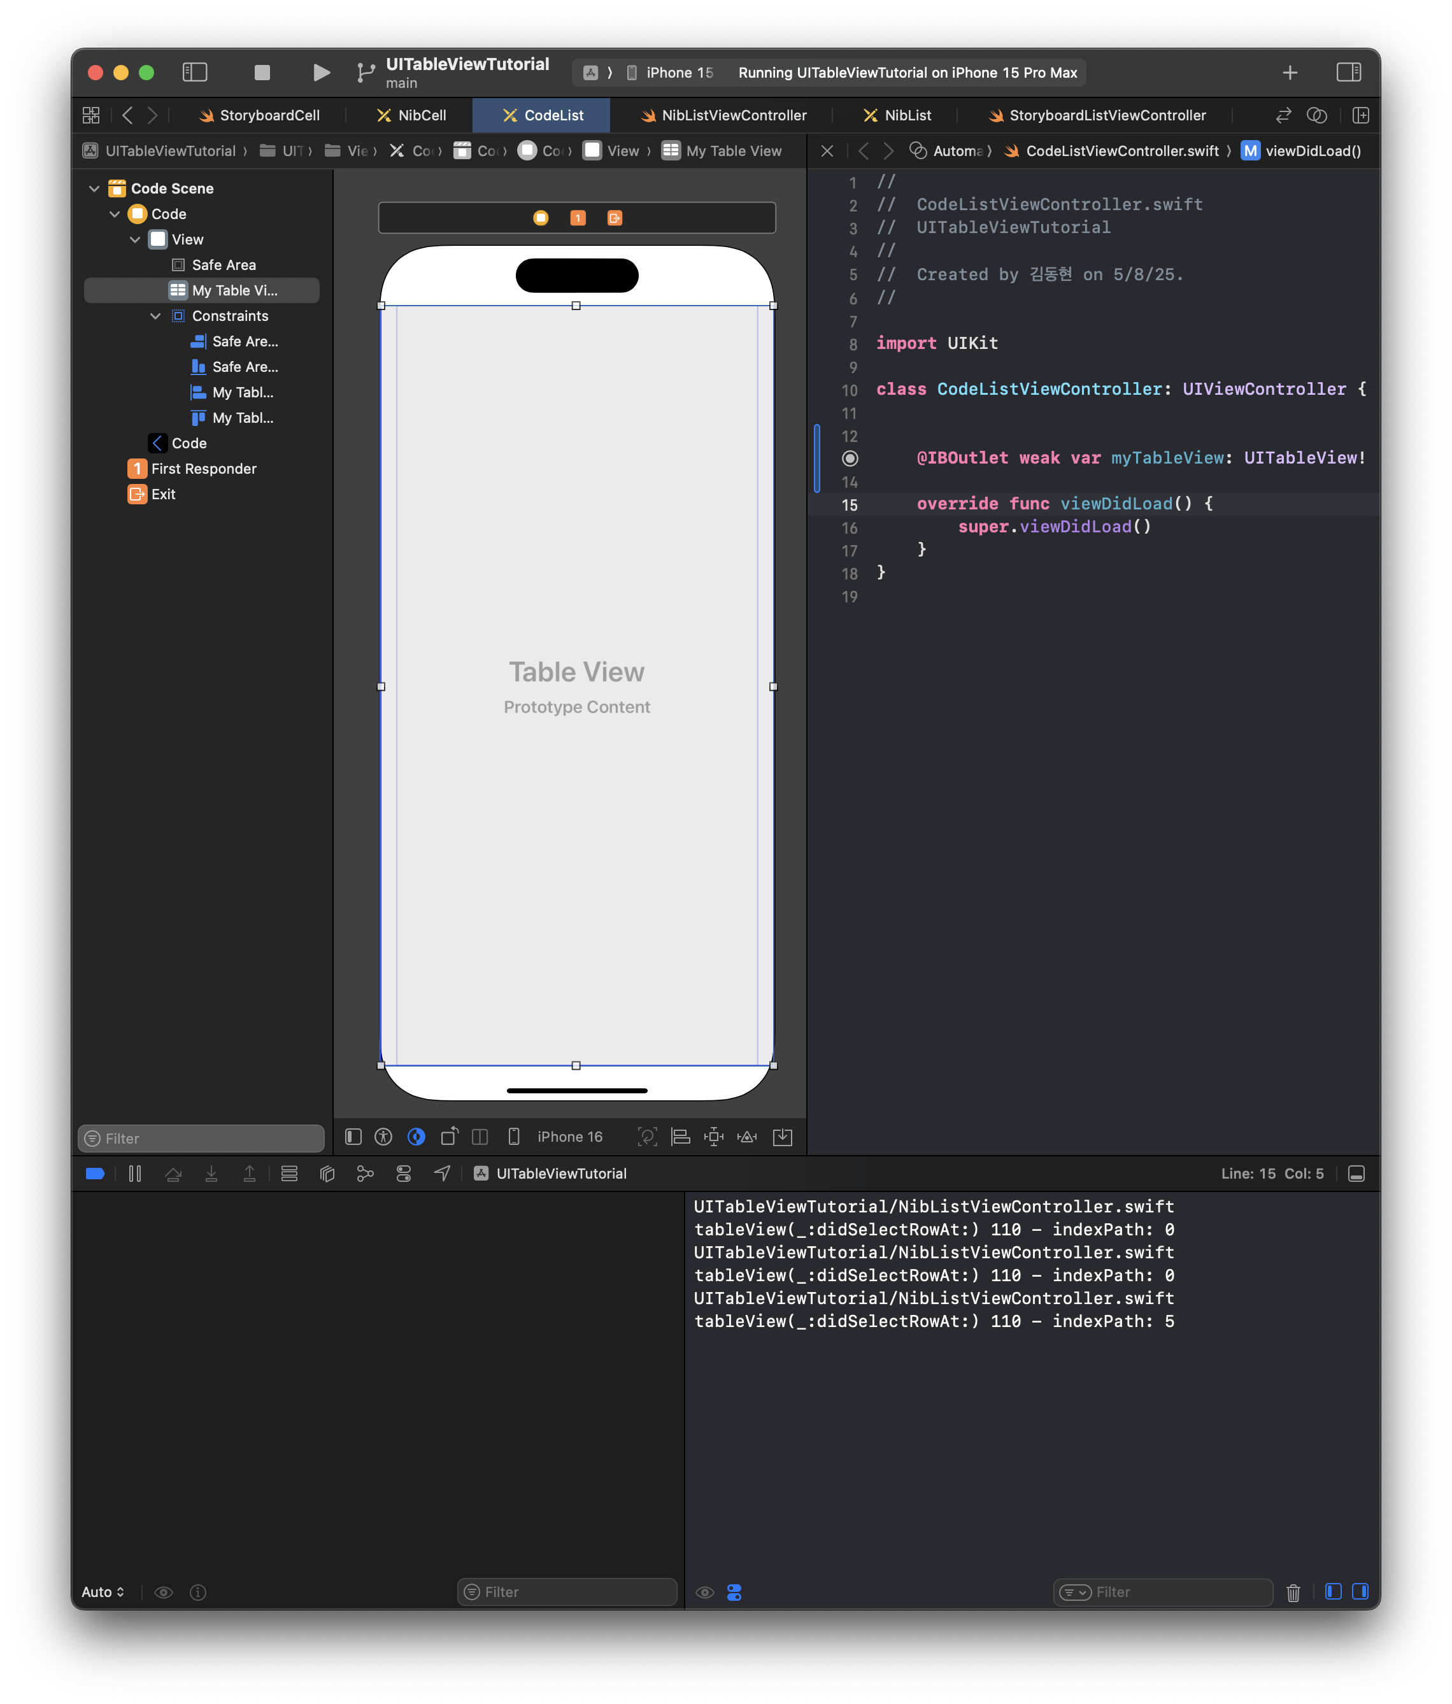Open the related items grid icon

(x=90, y=115)
